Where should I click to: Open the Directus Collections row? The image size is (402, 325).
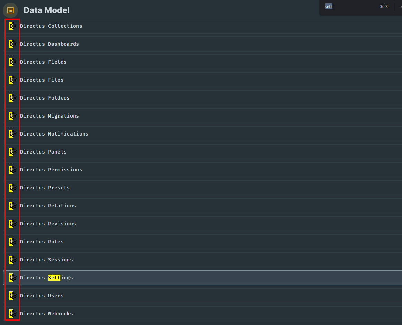point(203,26)
